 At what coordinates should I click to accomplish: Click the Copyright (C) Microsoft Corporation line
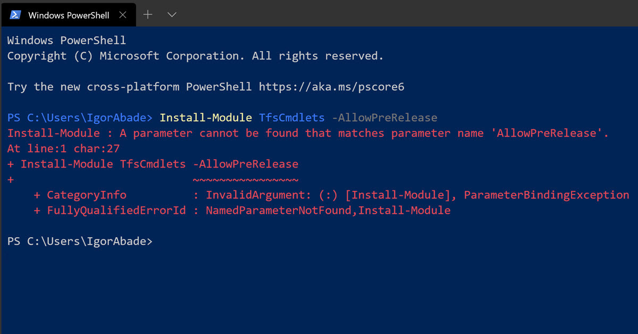point(195,56)
